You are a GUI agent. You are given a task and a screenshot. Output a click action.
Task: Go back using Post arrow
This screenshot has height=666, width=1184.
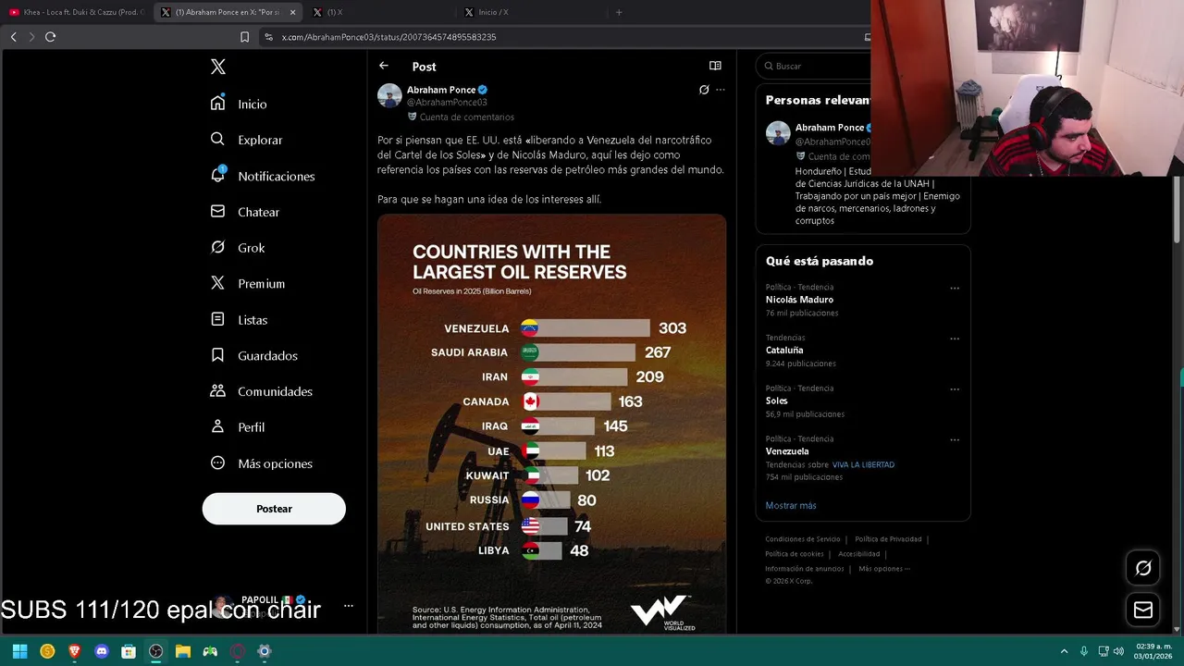pos(384,66)
